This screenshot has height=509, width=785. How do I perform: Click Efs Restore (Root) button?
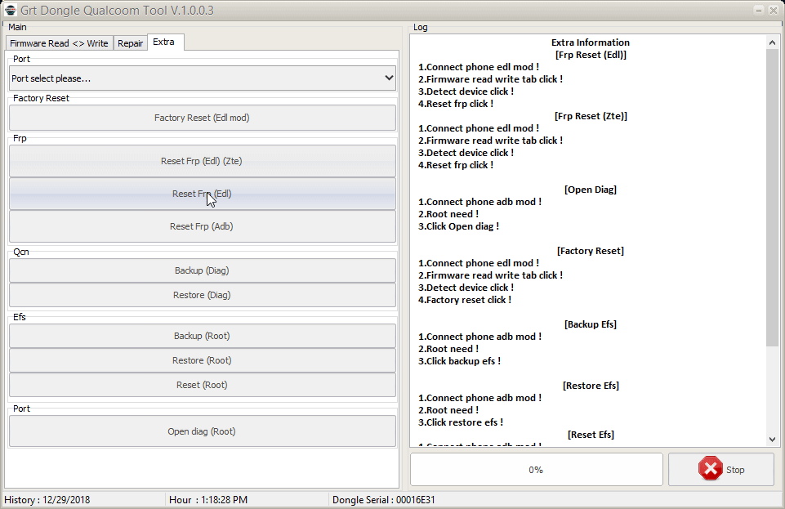(203, 360)
